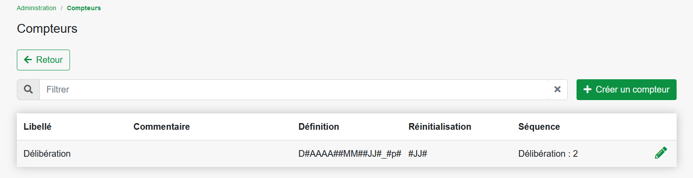
Task: Click the Définition column header
Action: 319,127
